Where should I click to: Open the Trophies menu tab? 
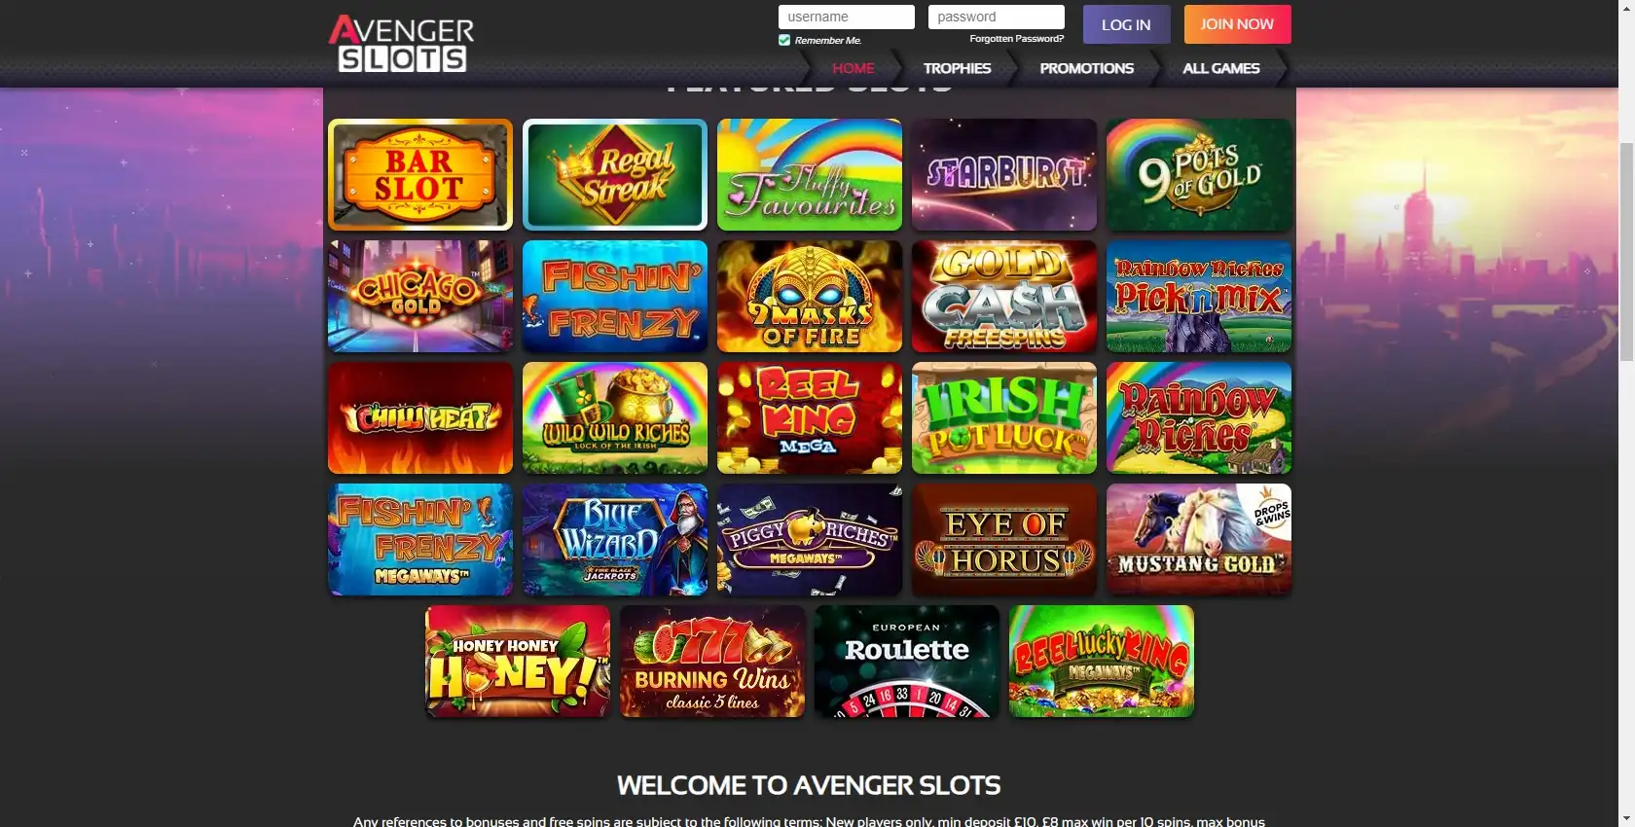point(957,68)
